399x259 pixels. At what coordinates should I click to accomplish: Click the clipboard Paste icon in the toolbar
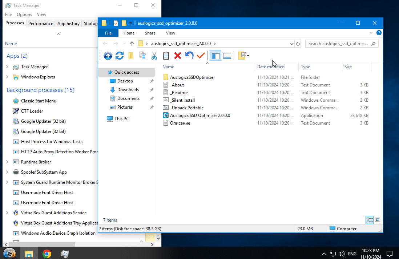click(x=166, y=56)
